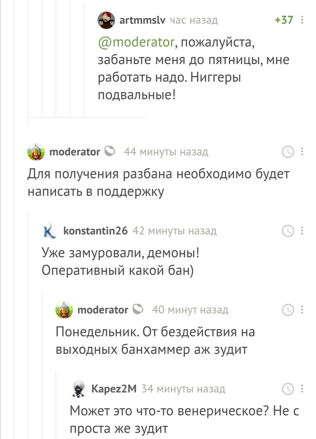Open Kapez2M's avatar picture
This screenshot has height=439, width=316.
click(x=79, y=389)
